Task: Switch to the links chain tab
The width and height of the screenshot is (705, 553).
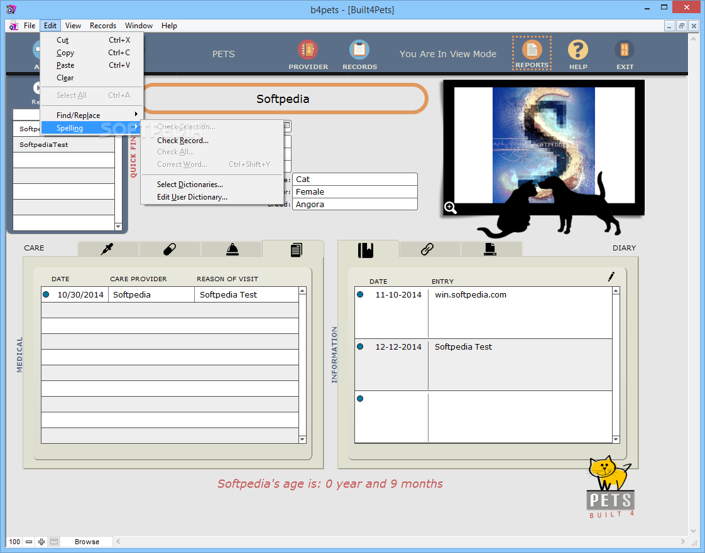Action: [x=427, y=249]
